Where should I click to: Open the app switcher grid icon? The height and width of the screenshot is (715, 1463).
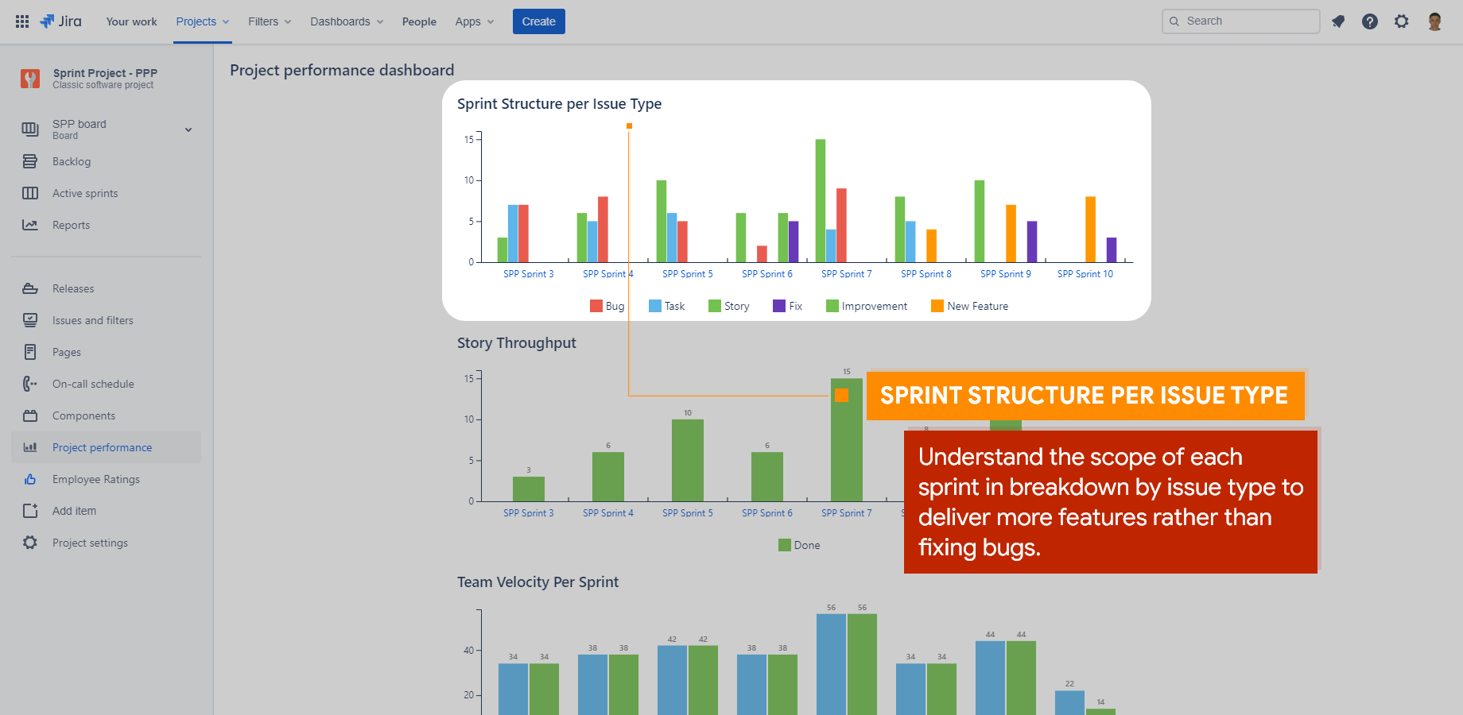coord(22,21)
